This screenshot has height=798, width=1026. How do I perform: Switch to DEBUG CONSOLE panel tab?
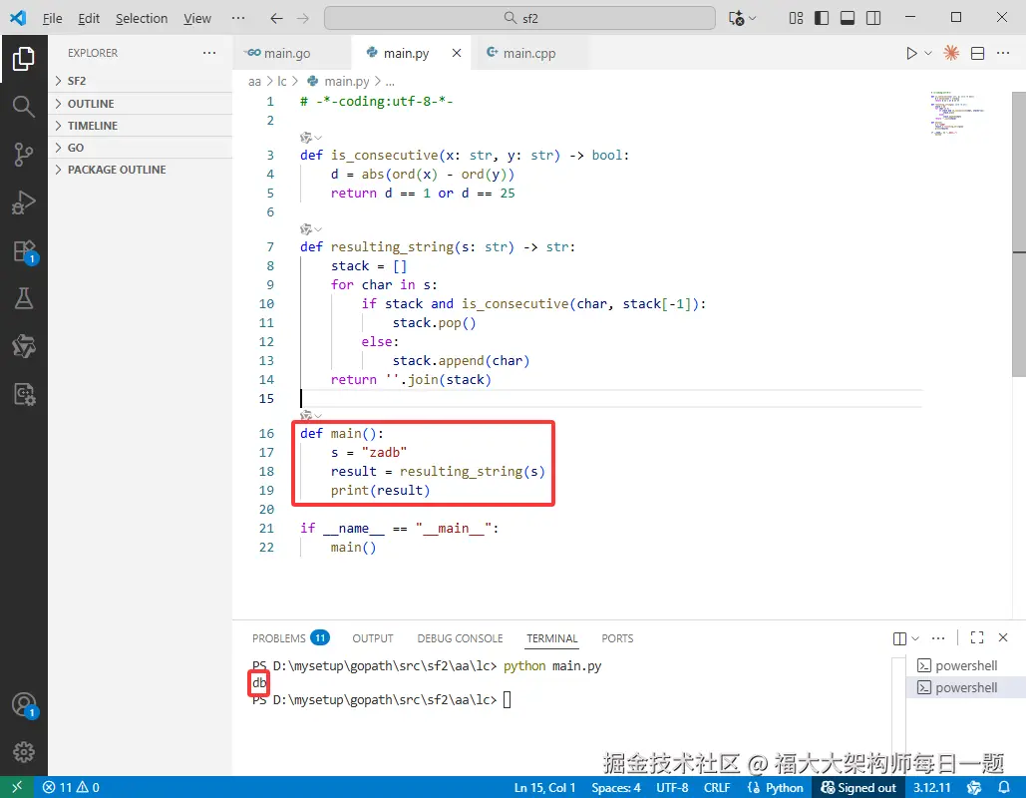point(460,638)
